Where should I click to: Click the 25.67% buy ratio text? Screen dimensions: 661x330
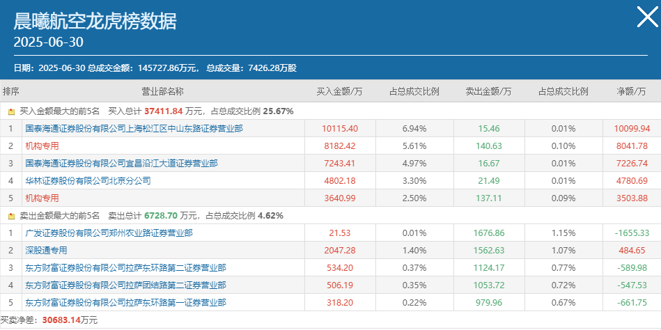click(278, 111)
